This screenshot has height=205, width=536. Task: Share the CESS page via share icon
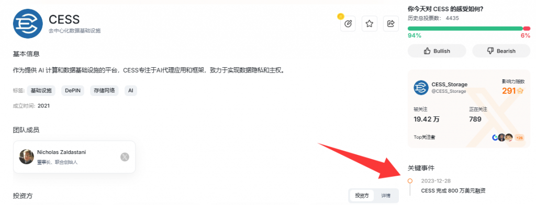390,23
